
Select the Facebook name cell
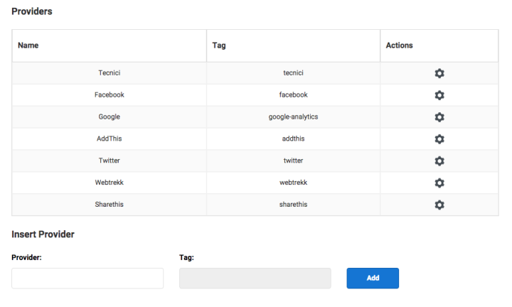tap(110, 95)
